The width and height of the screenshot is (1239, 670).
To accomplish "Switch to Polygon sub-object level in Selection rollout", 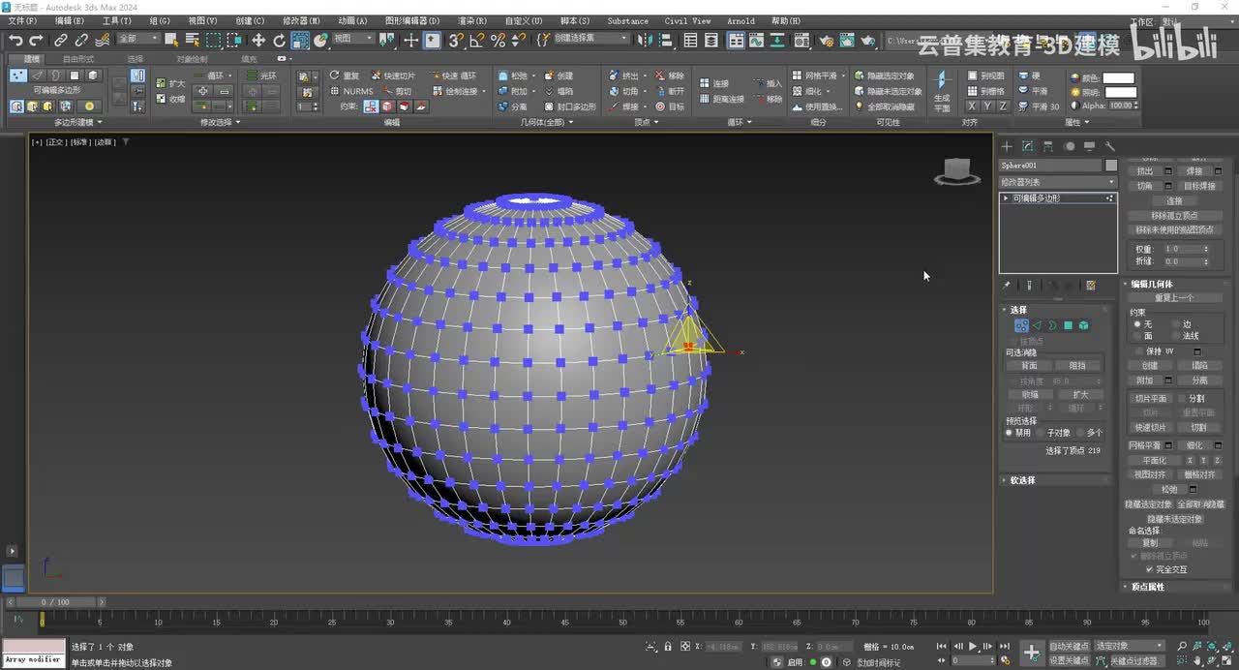I will (x=1068, y=325).
